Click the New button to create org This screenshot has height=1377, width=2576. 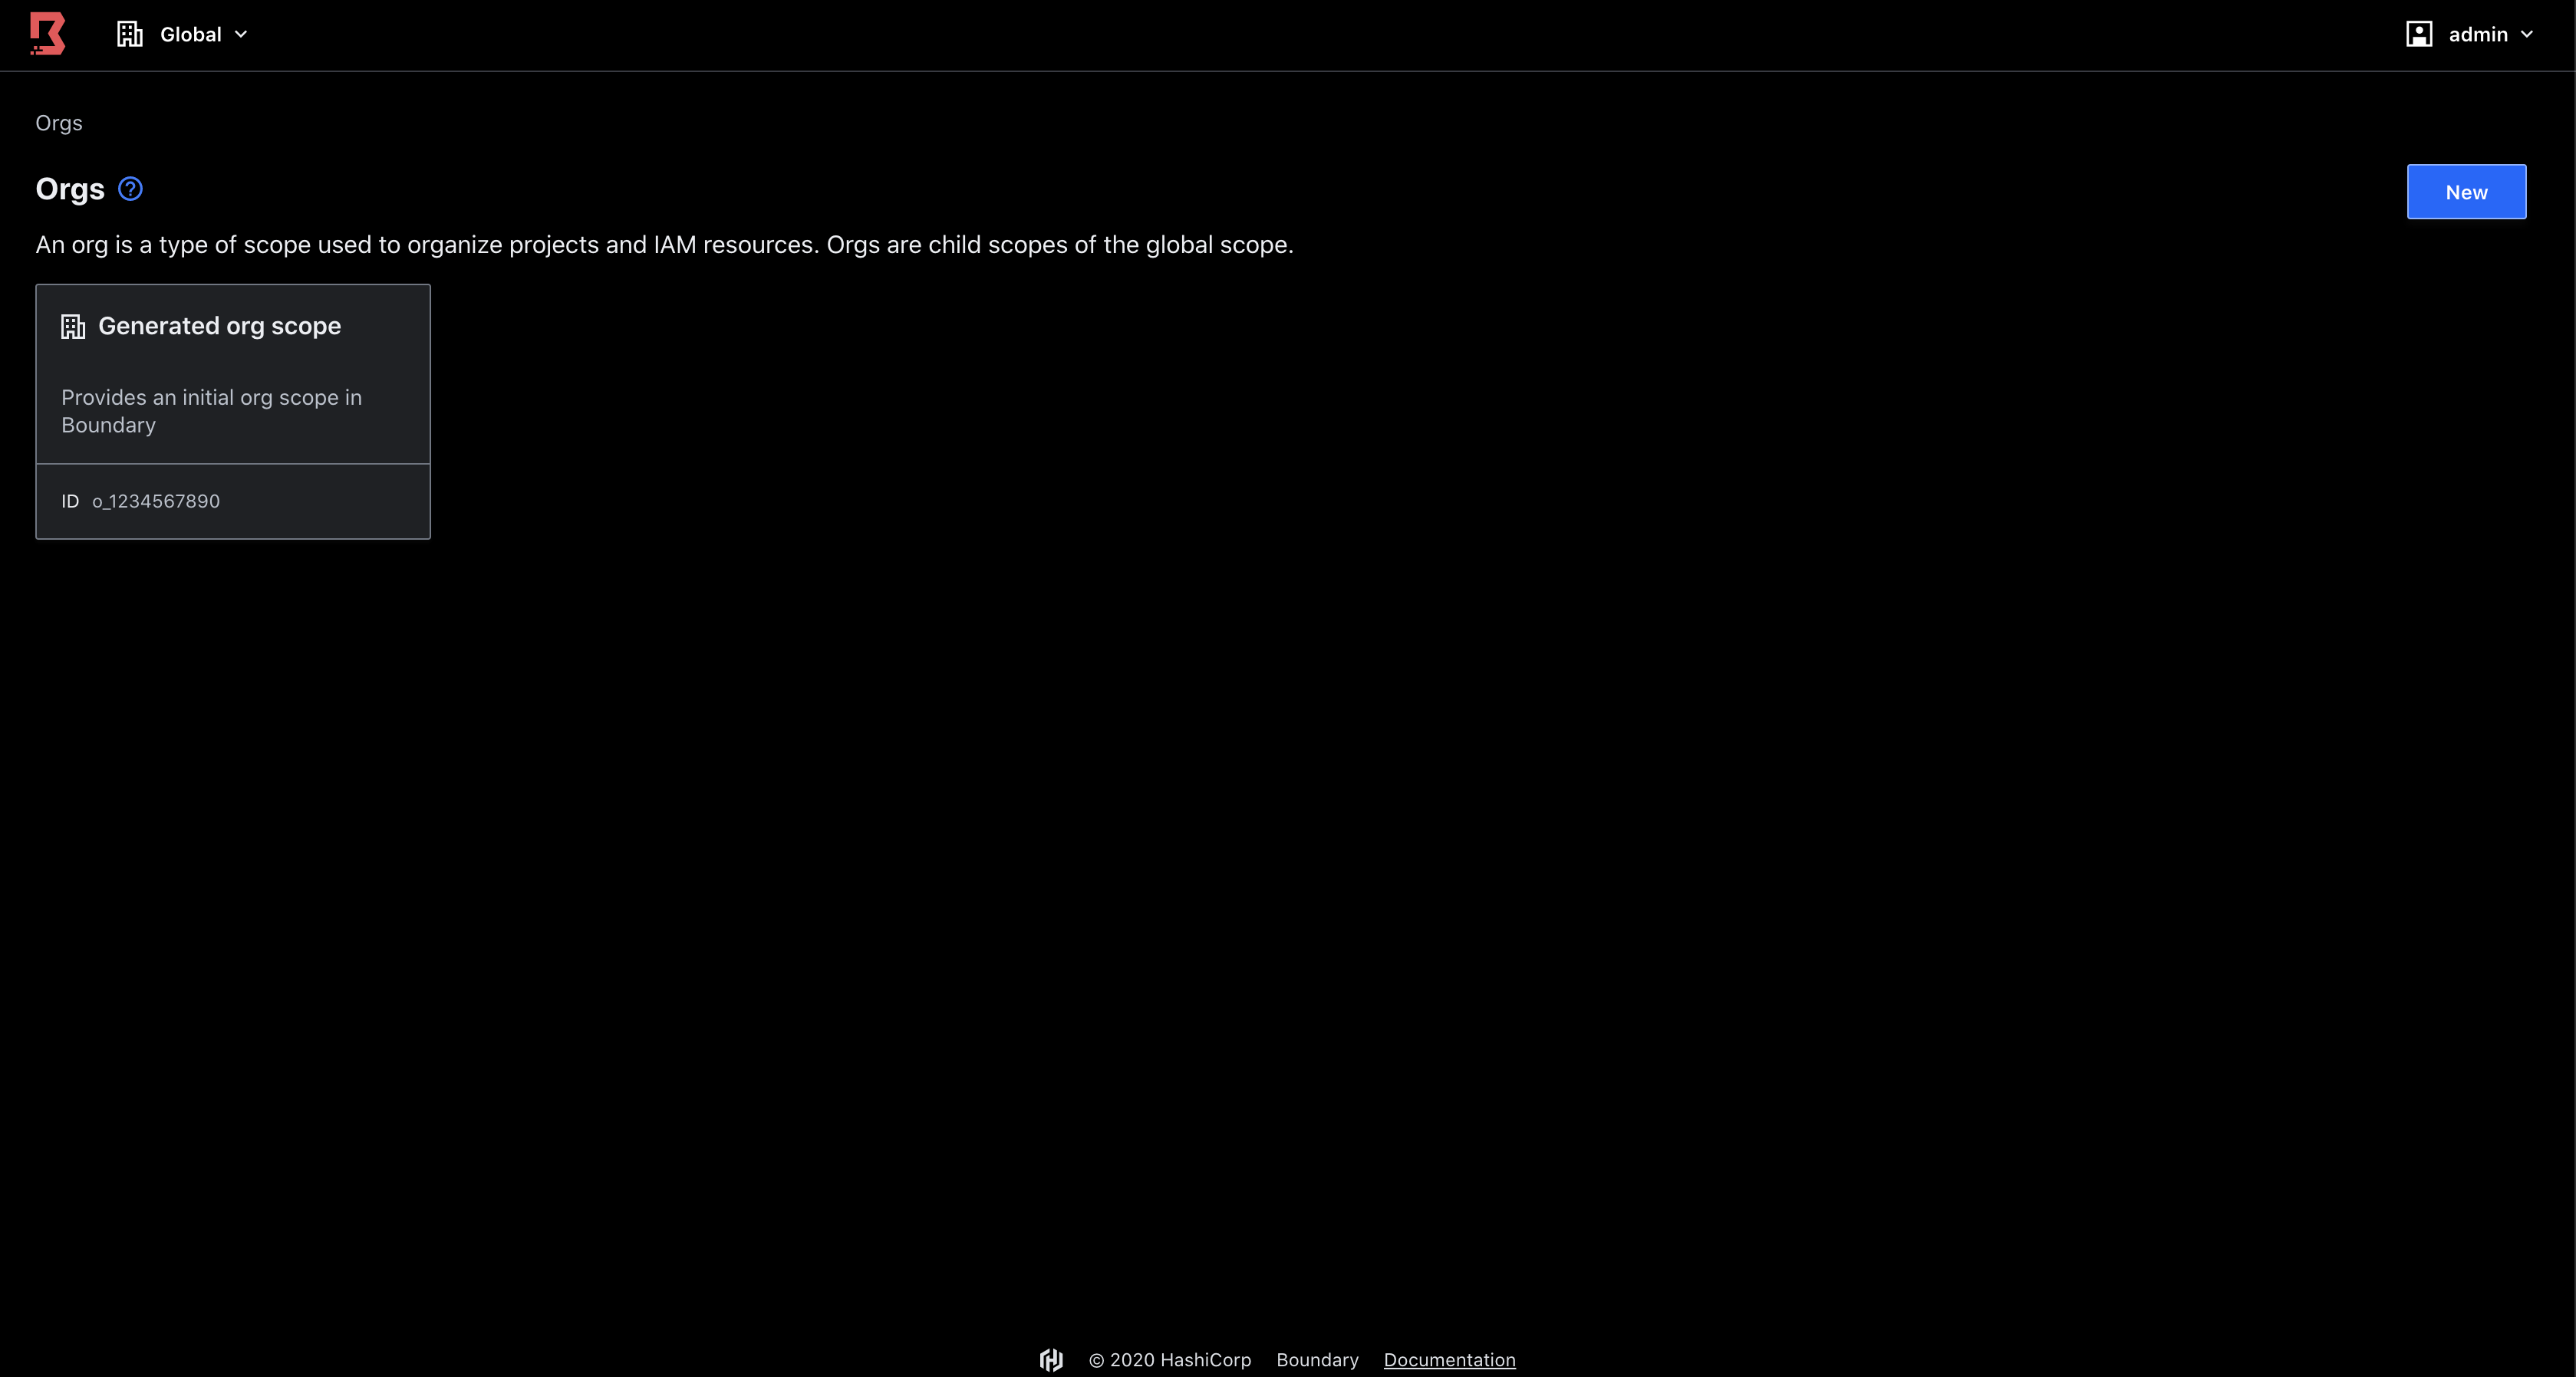tap(2467, 191)
